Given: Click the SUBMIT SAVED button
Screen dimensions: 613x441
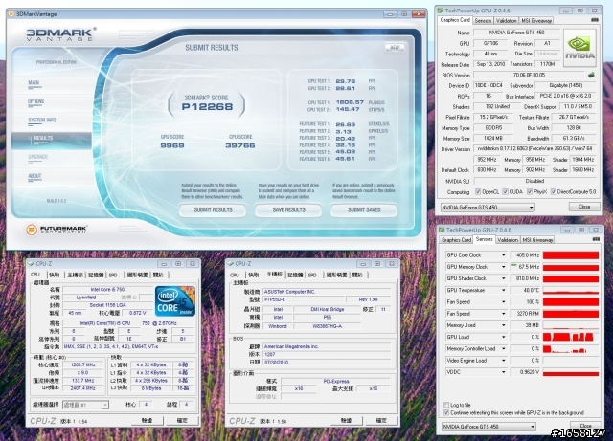Looking at the screenshot, I should 364,210.
